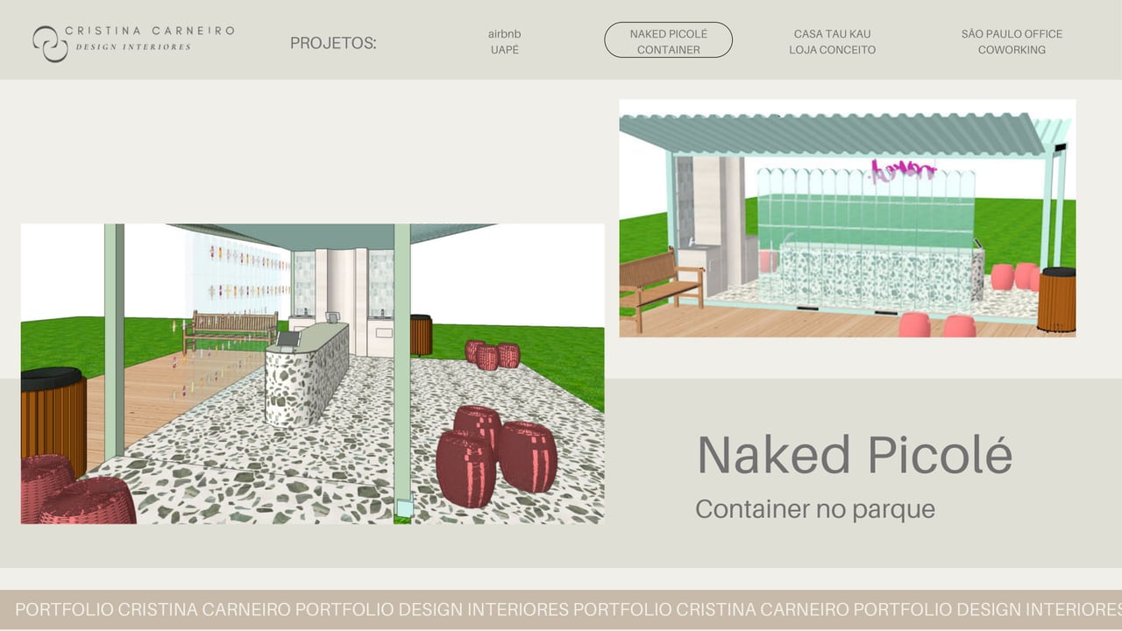Click the Naked Picolé heading
The height and width of the screenshot is (631, 1122).
click(855, 455)
